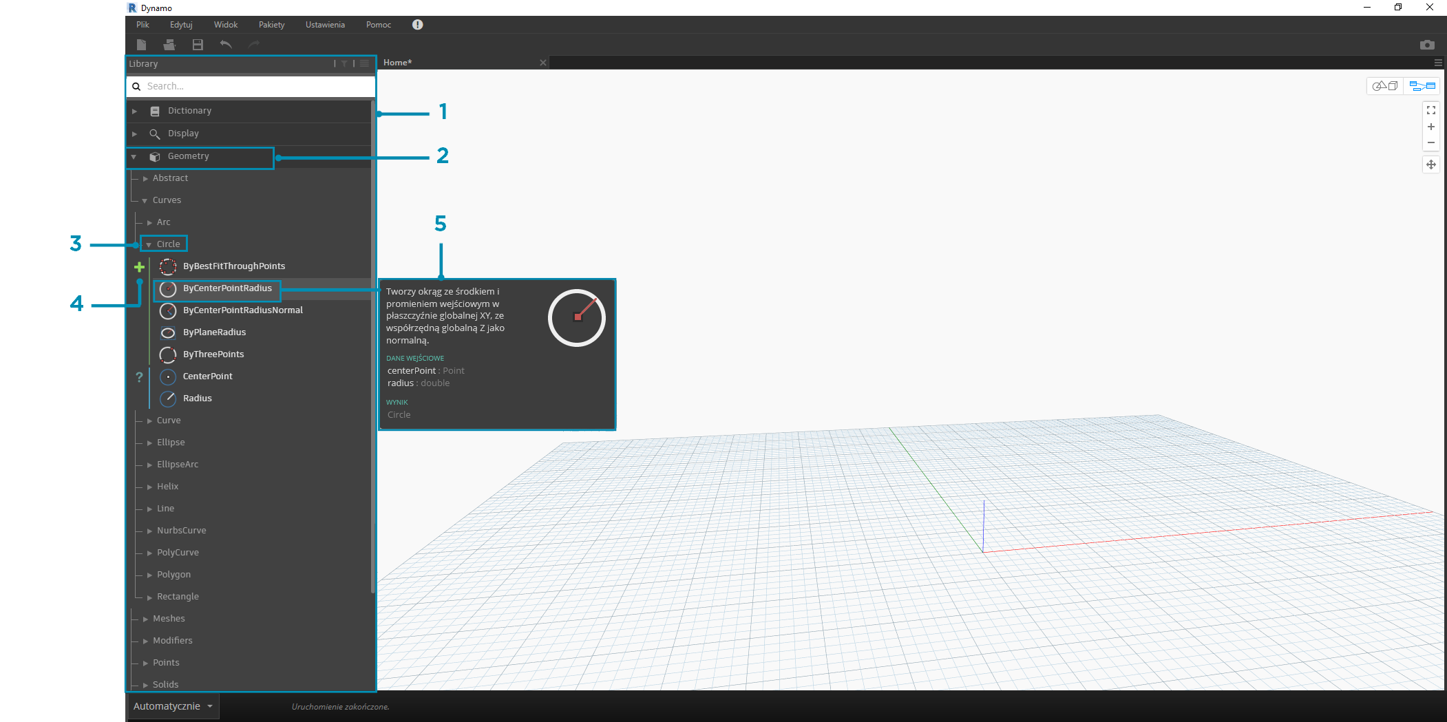Click the Geometry cube icon

coord(155,157)
